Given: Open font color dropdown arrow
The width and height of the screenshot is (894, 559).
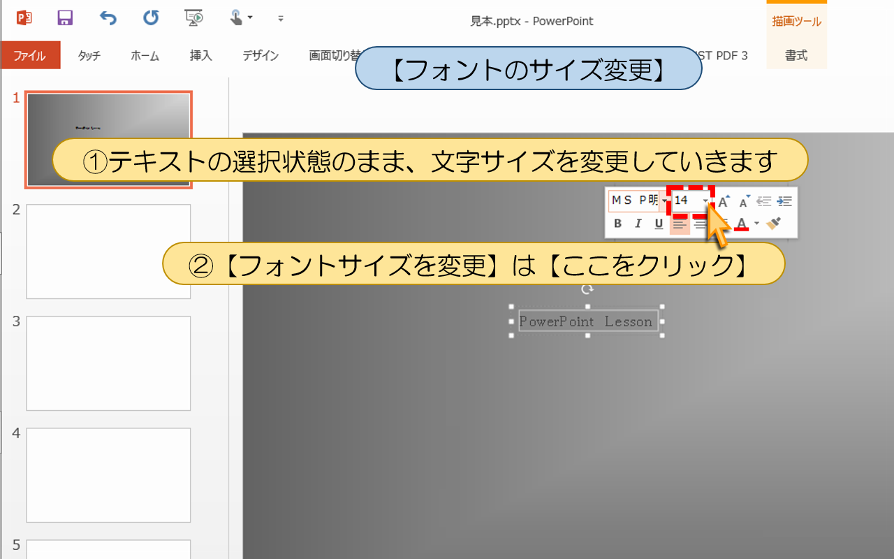Looking at the screenshot, I should pos(756,224).
